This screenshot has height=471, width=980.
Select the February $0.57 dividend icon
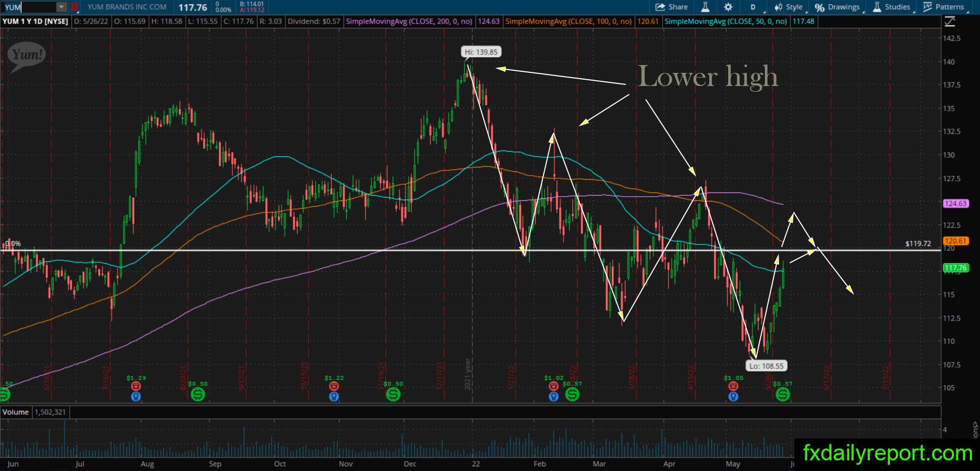(x=572, y=394)
